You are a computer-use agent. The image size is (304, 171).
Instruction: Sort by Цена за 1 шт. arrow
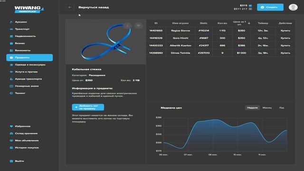click(x=249, y=23)
